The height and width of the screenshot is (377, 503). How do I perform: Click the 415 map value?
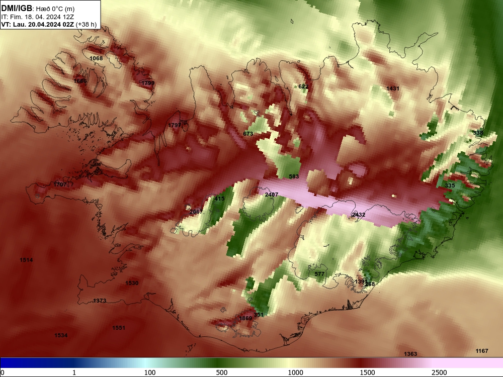(x=219, y=199)
